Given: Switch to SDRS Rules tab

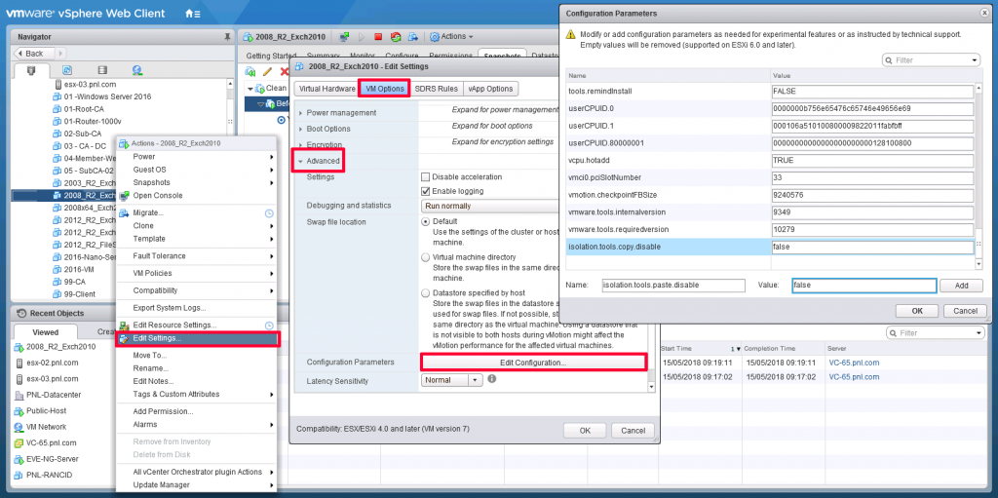Looking at the screenshot, I should [x=436, y=89].
